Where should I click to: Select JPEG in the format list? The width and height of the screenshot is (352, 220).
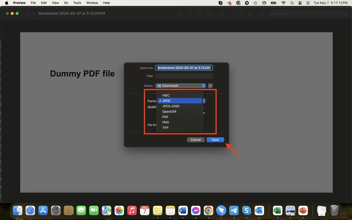[x=180, y=101]
